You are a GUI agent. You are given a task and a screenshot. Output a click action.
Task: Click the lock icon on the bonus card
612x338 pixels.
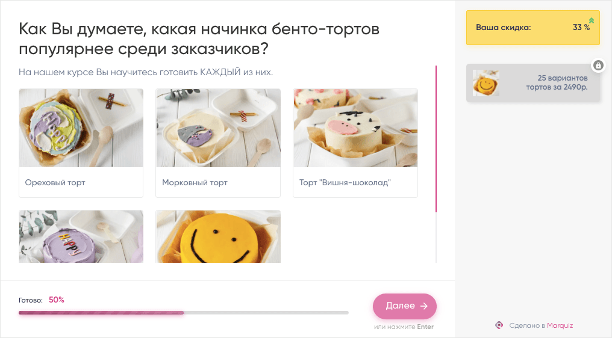tap(598, 65)
